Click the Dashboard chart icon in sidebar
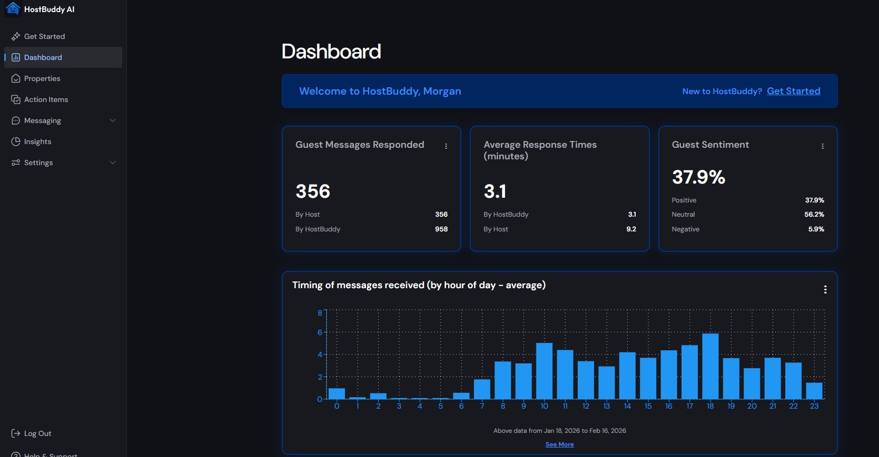 tap(16, 57)
